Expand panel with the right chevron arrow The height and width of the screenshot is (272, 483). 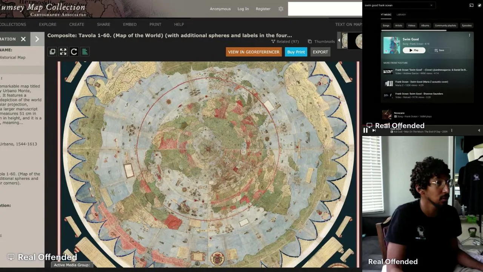pyautogui.click(x=37, y=39)
